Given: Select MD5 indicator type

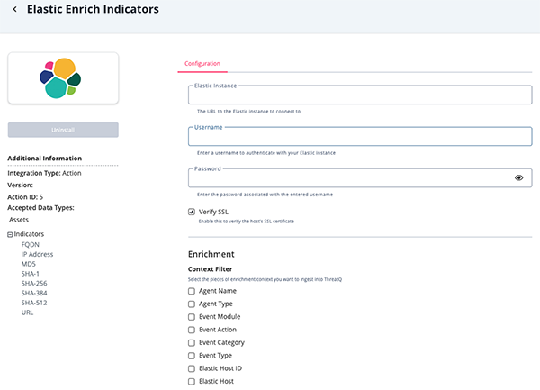Looking at the screenshot, I should (x=28, y=264).
